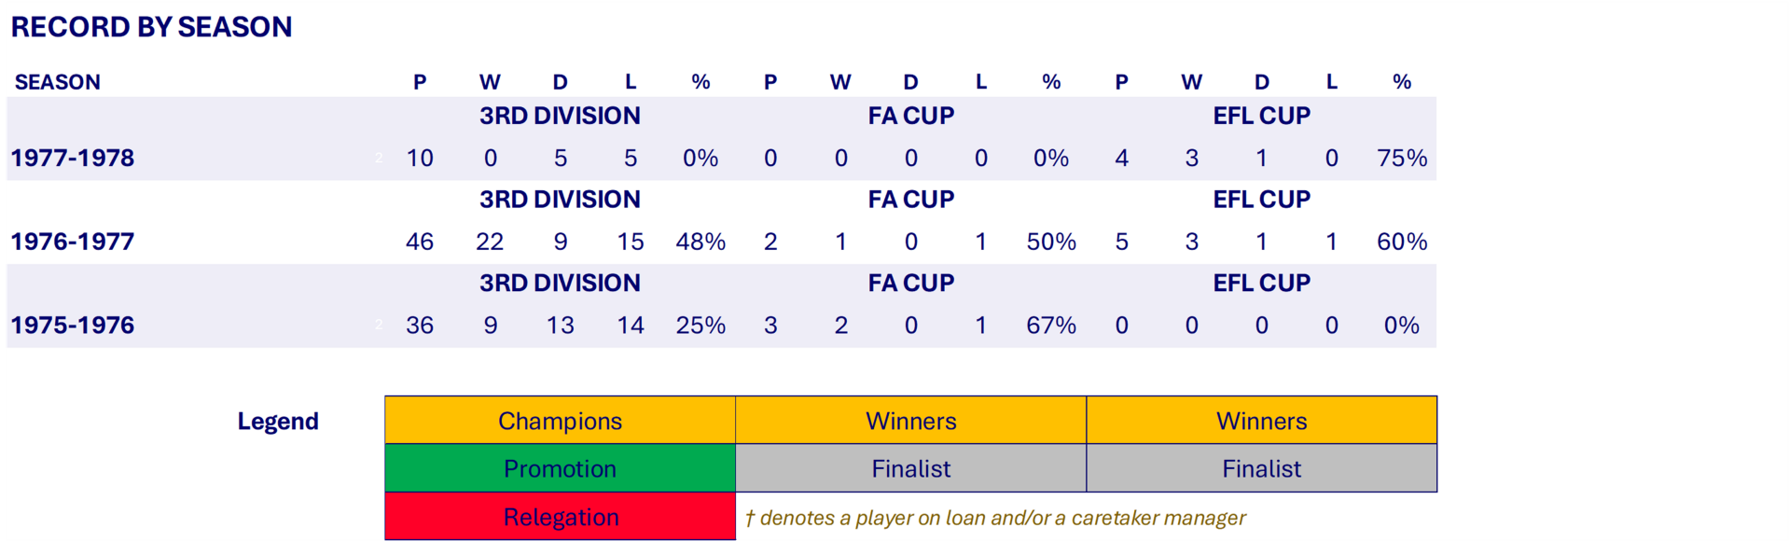Click the Legend label
Image resolution: width=1789 pixels, height=541 pixels.
click(278, 422)
